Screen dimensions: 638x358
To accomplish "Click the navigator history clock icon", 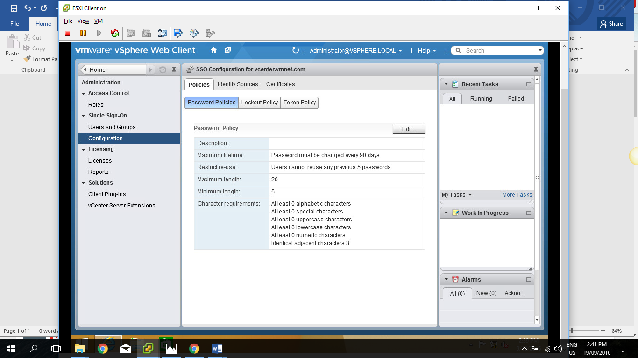I will 163,70.
